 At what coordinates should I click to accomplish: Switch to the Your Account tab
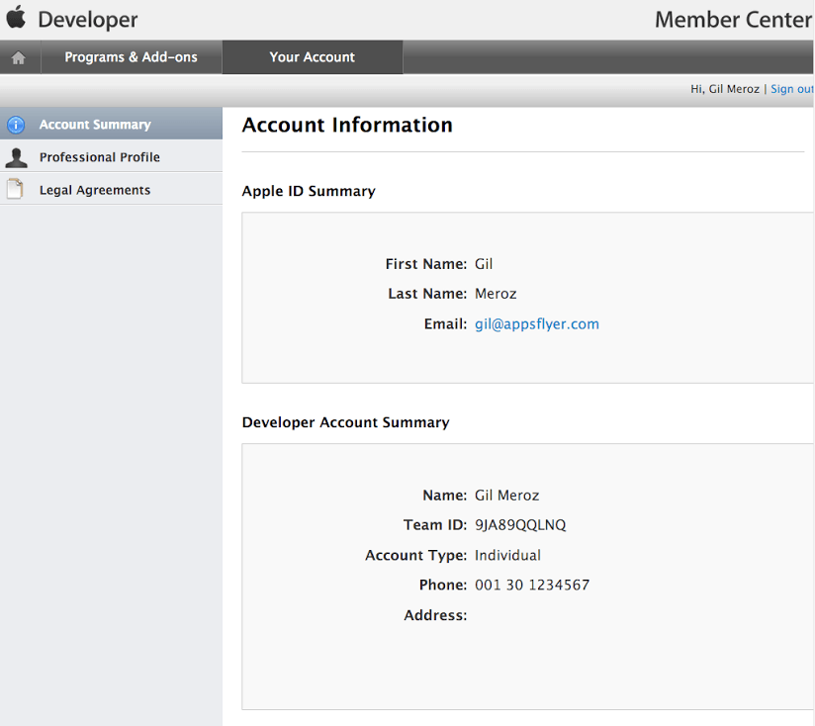tap(313, 57)
